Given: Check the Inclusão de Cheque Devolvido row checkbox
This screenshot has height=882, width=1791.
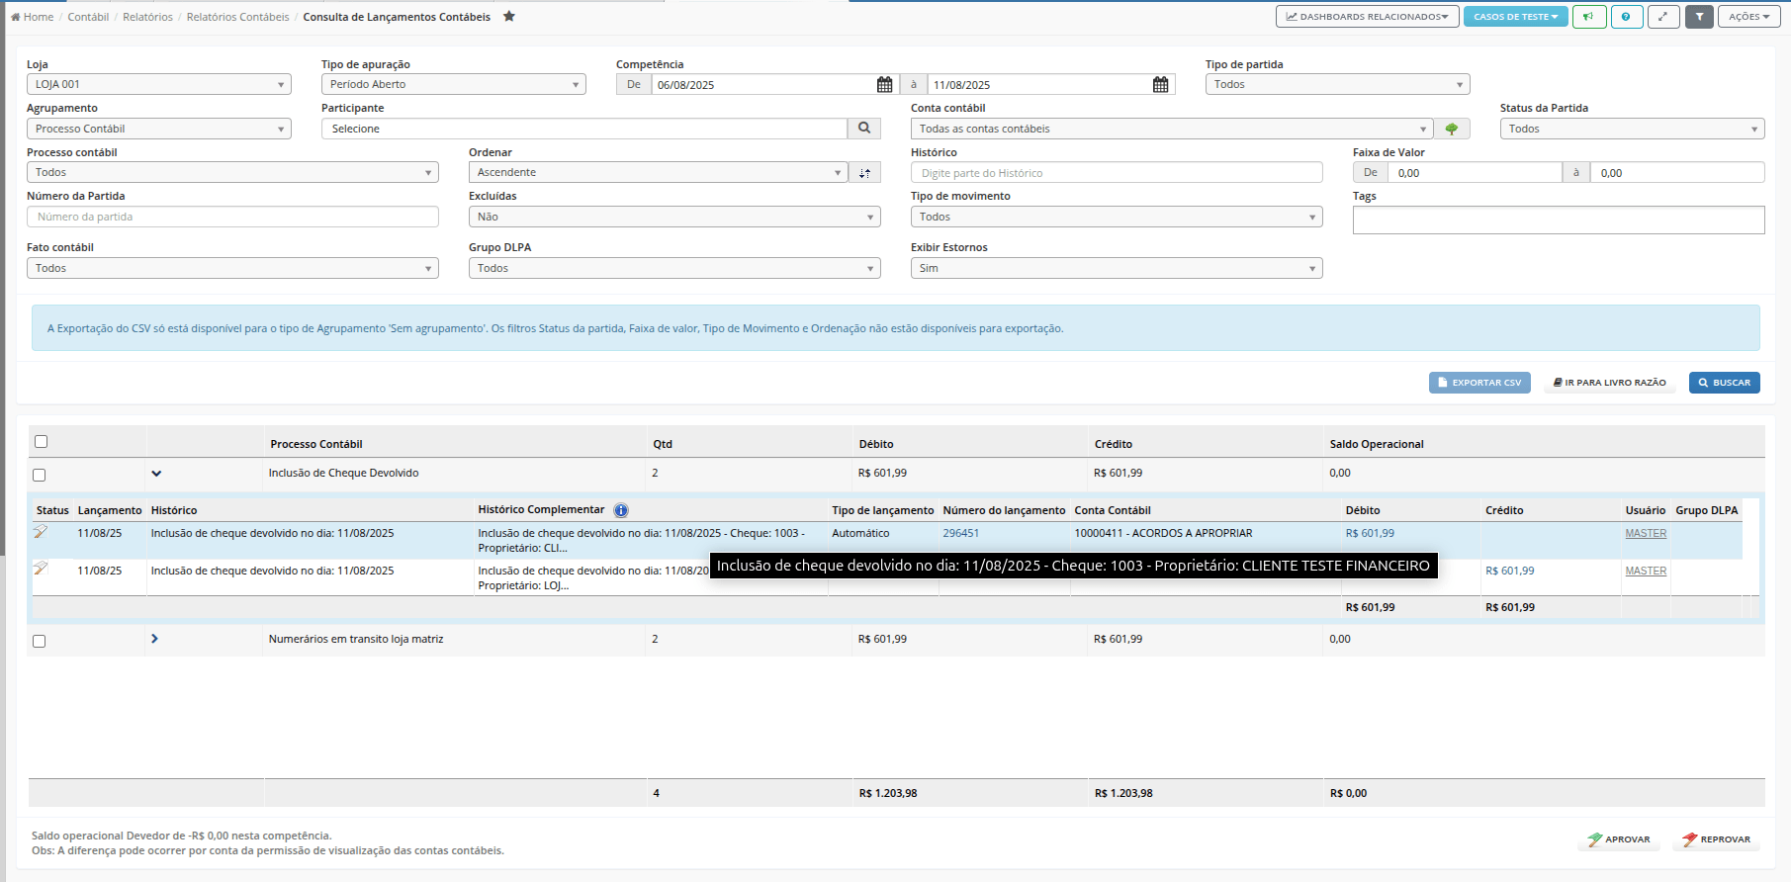Looking at the screenshot, I should [39, 475].
